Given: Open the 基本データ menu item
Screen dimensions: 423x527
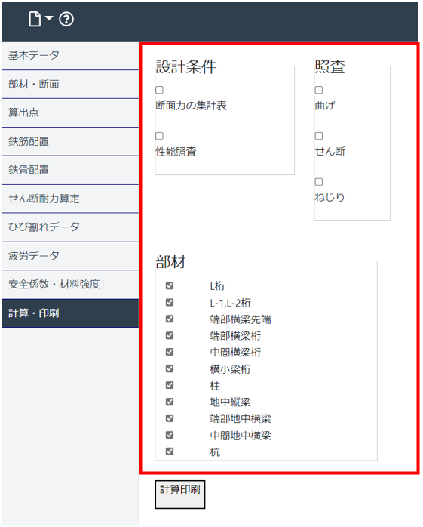Looking at the screenshot, I should 70,55.
